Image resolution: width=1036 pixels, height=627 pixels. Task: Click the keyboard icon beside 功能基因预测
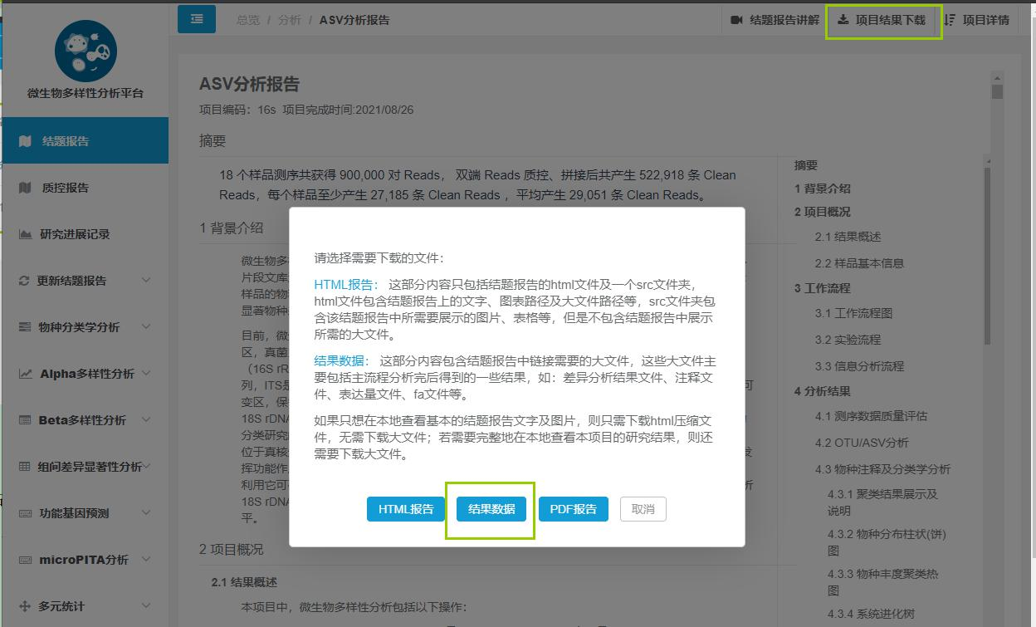[25, 513]
